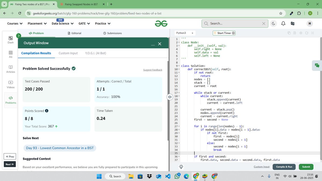Open the Dash sidebar icon

pyautogui.click(x=10, y=40)
